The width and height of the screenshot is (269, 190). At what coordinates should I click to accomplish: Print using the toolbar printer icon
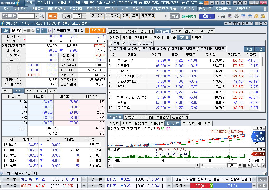(223, 16)
